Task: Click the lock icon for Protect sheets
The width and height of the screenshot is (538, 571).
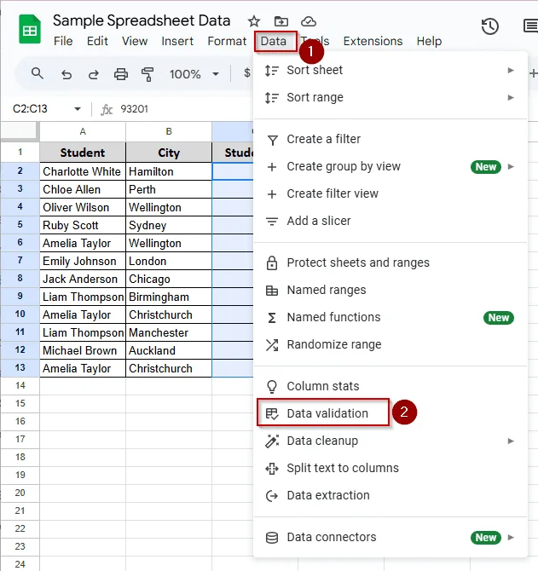Action: point(272,262)
